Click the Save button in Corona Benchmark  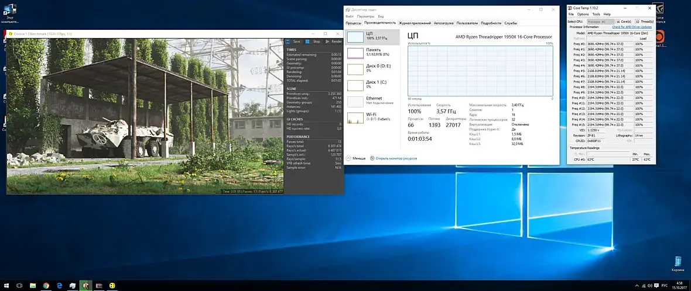click(293, 41)
